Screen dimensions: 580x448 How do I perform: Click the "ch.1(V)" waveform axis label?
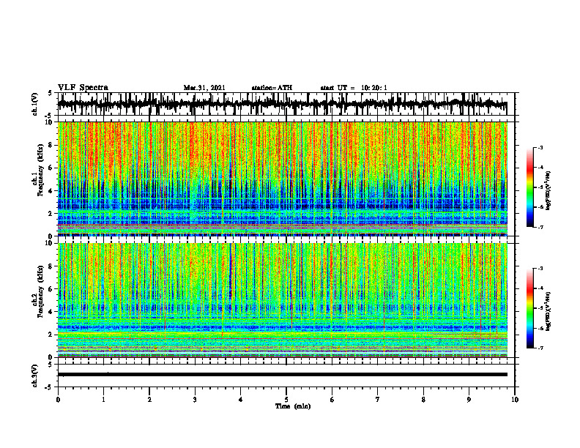click(x=35, y=104)
